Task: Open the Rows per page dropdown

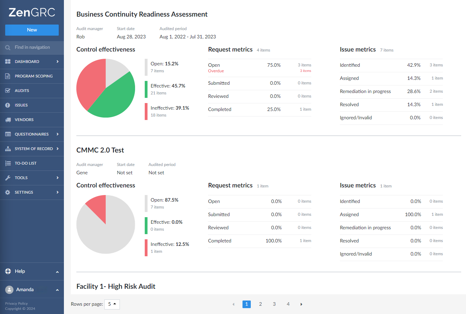Action: tap(112, 304)
